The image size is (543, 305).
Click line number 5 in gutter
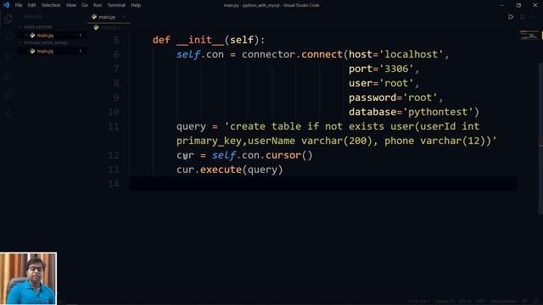tap(116, 40)
